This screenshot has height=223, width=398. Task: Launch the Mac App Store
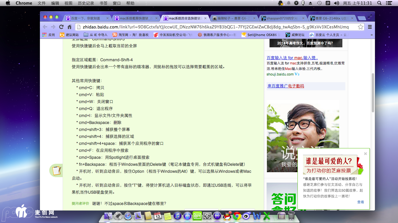pyautogui.click(x=187, y=216)
